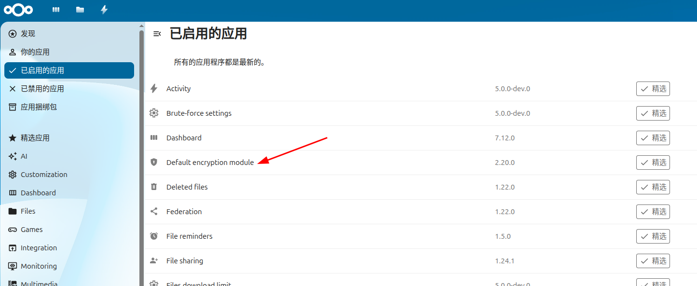Select 已禁用的应用 in the sidebar

pyautogui.click(x=42, y=89)
